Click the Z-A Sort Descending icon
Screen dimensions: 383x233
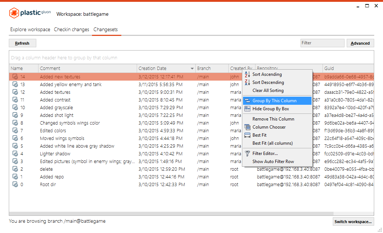[x=247, y=82]
